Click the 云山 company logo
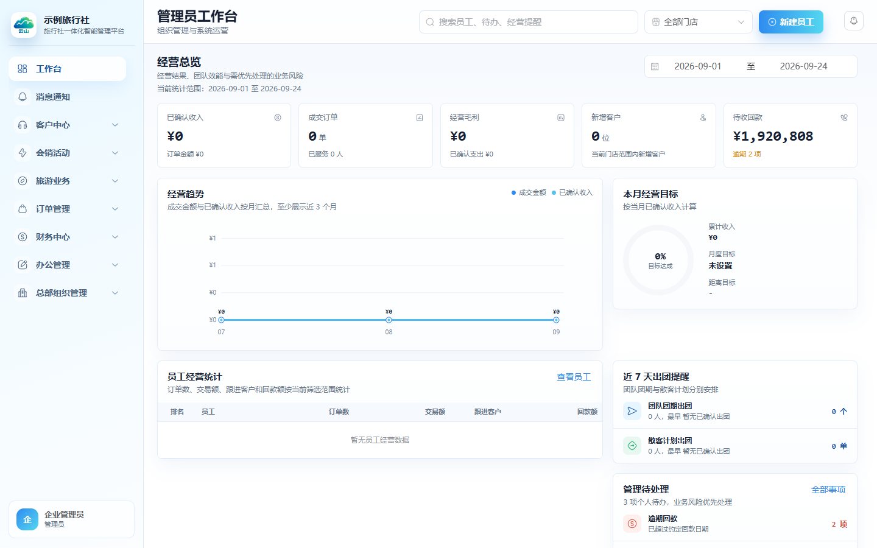Screen dimensions: 877x548 pos(24,26)
